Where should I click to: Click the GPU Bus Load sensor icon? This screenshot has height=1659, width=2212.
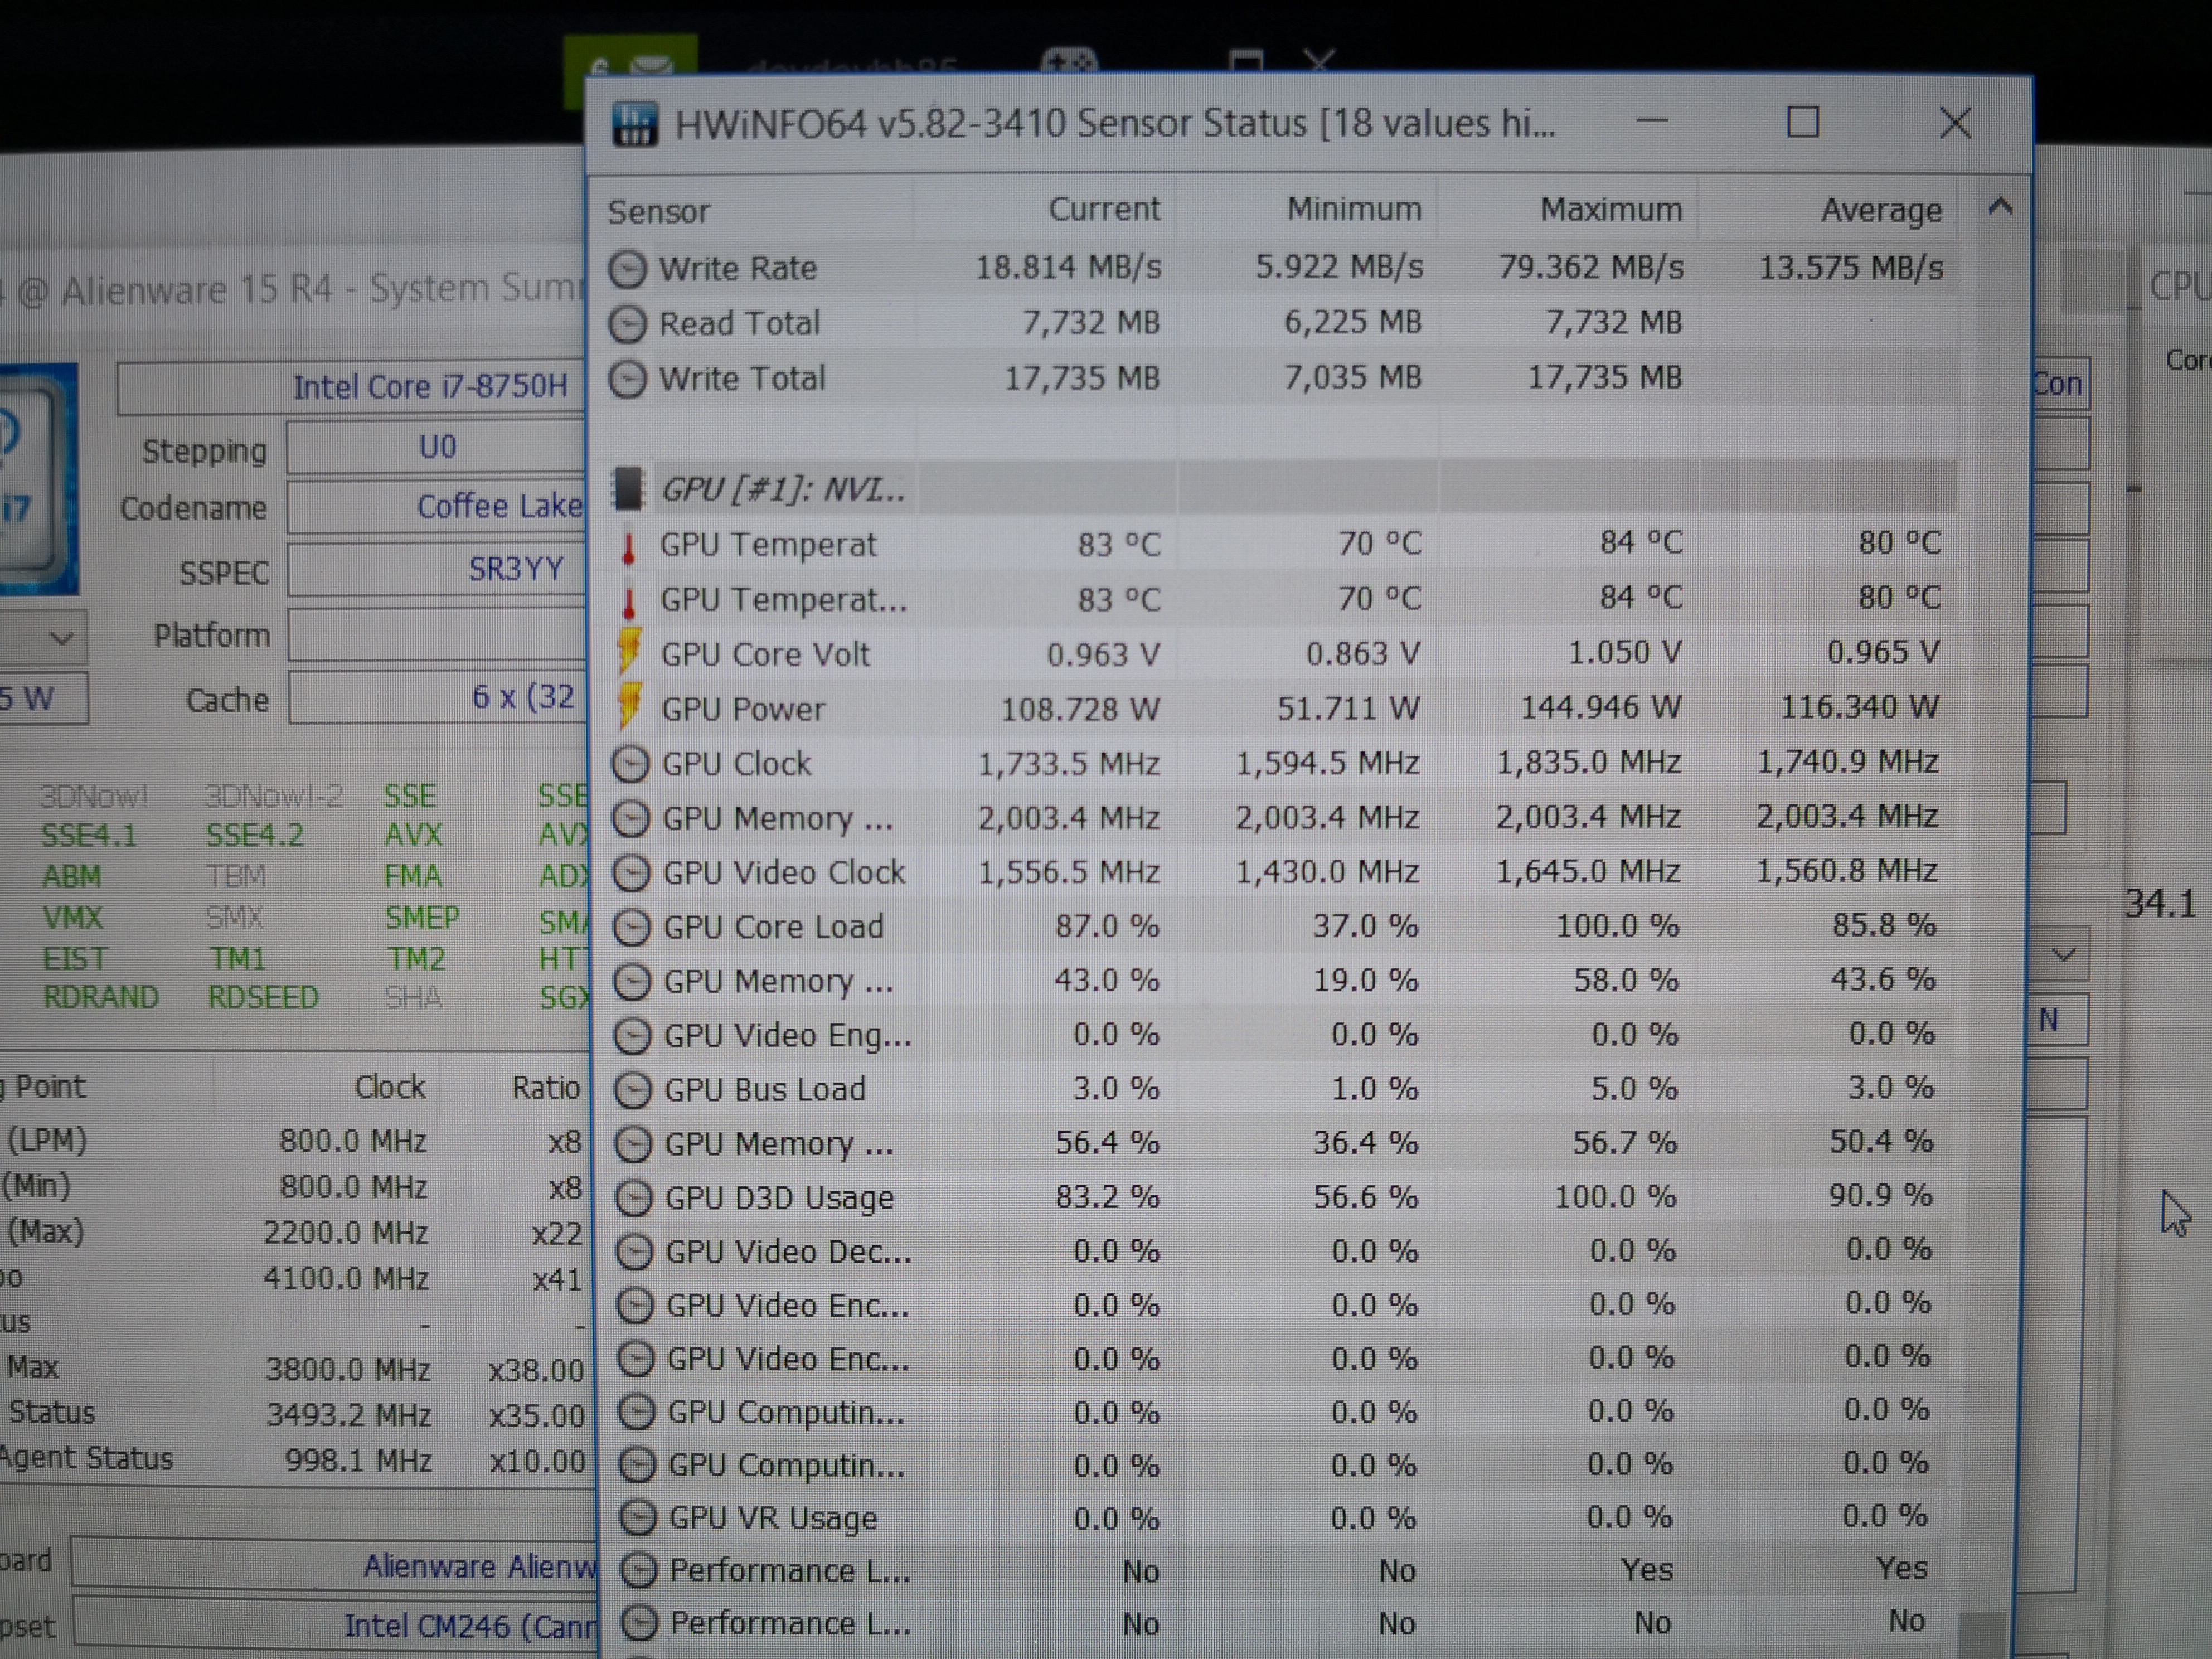pyautogui.click(x=632, y=1090)
